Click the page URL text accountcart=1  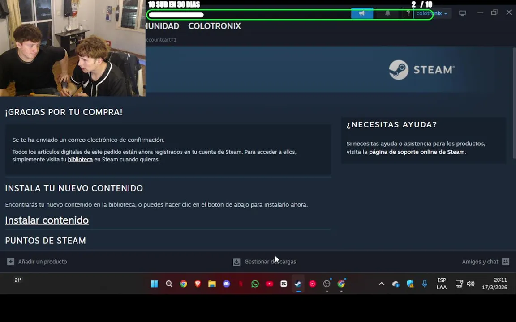tap(161, 40)
